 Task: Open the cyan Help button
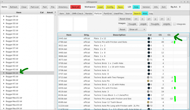click(x=136, y=7)
